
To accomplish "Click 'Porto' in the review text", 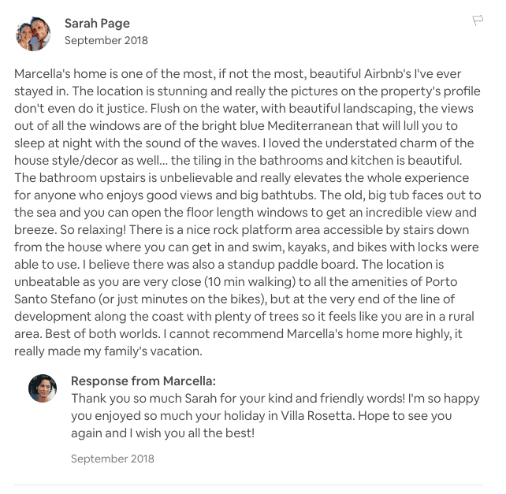I will click(441, 282).
